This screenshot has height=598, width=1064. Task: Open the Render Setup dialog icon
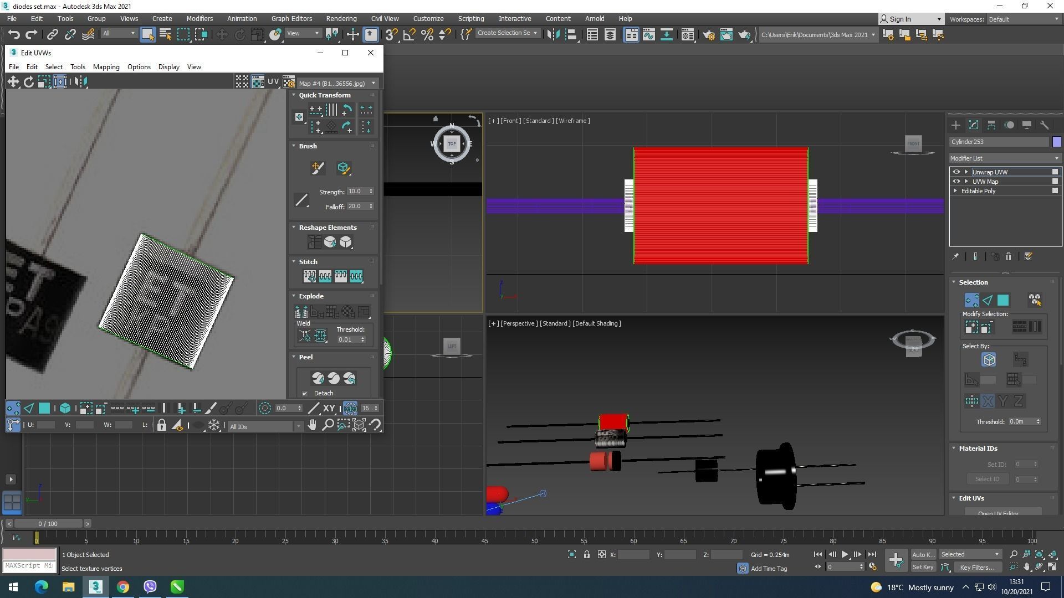coord(708,35)
